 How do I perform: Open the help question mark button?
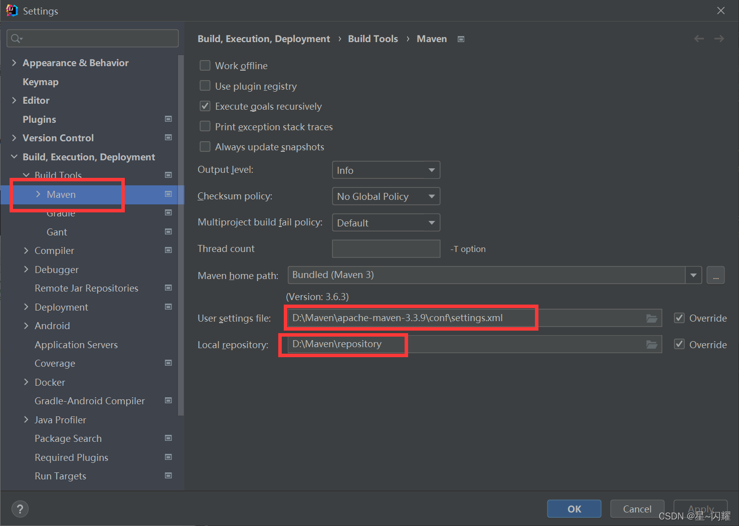coord(20,509)
